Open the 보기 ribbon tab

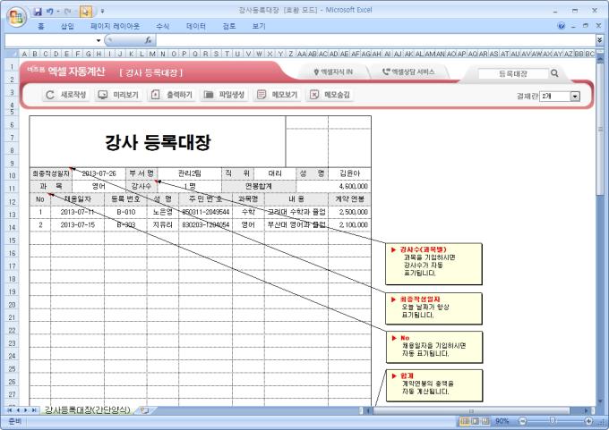point(259,26)
